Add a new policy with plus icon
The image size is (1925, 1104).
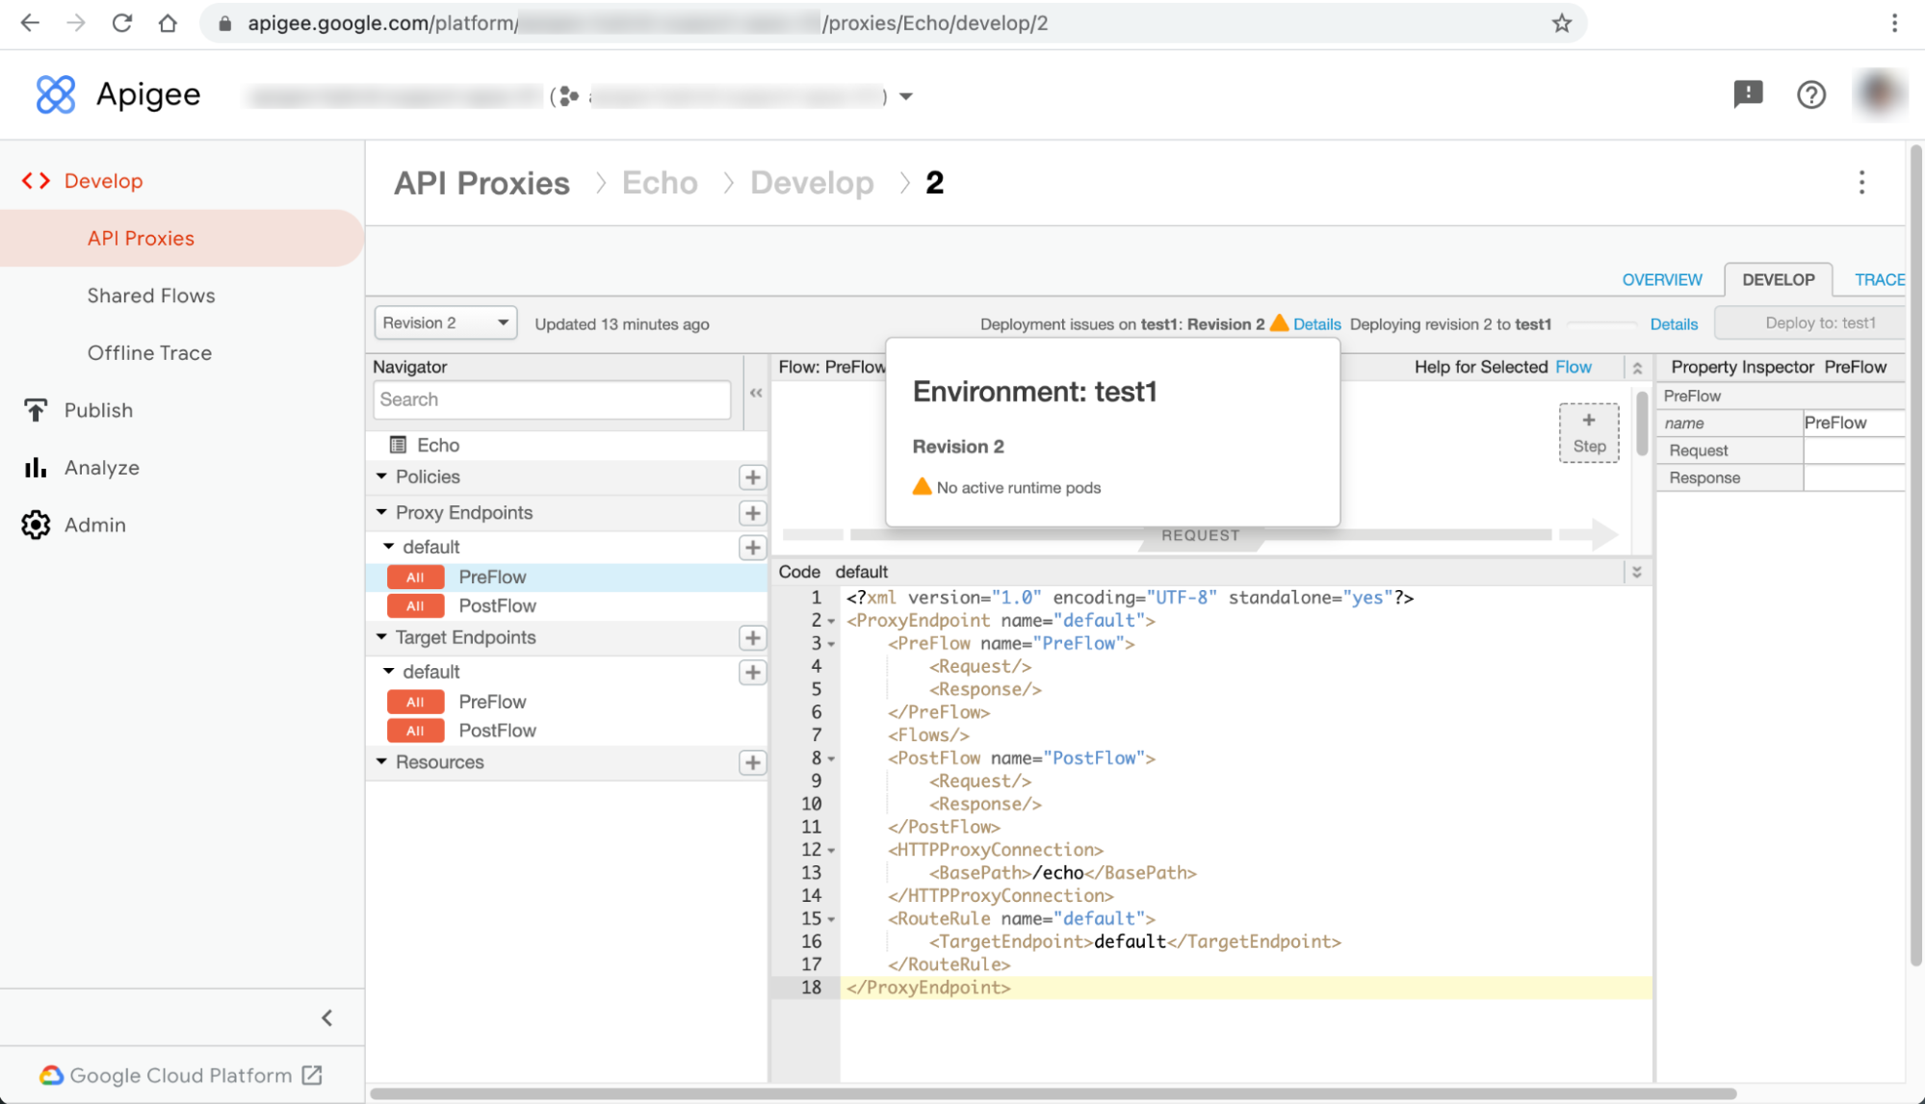point(752,477)
